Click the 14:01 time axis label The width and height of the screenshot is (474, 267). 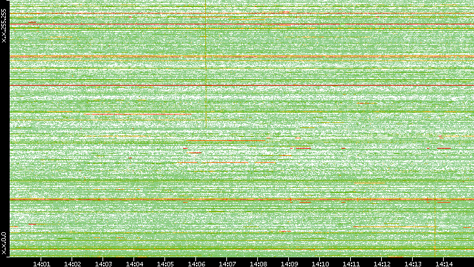[x=41, y=264]
